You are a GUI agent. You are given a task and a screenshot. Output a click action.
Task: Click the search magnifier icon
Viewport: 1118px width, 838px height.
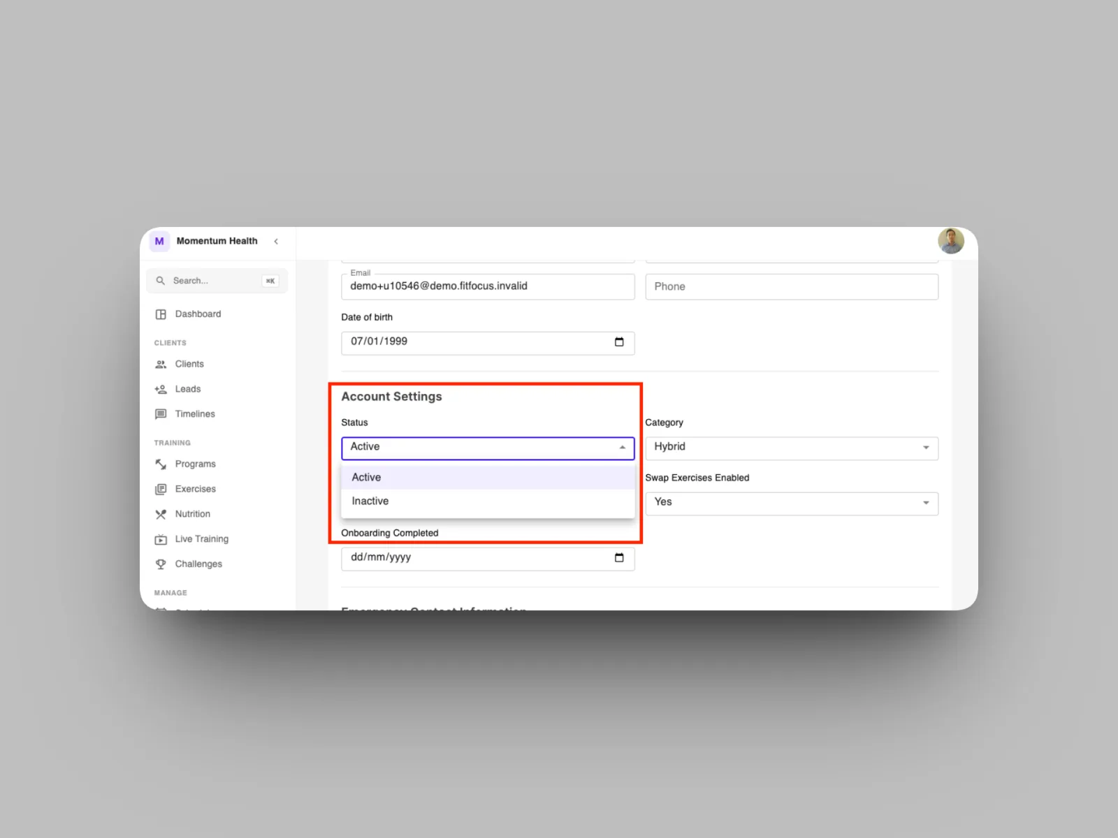(x=161, y=281)
